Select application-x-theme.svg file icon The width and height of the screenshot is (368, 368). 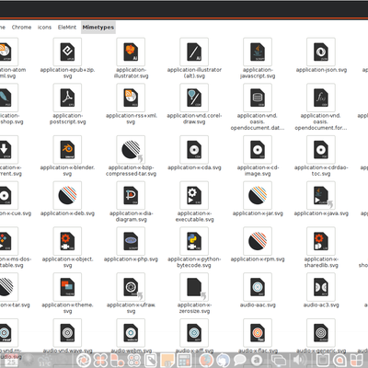[x=67, y=287]
